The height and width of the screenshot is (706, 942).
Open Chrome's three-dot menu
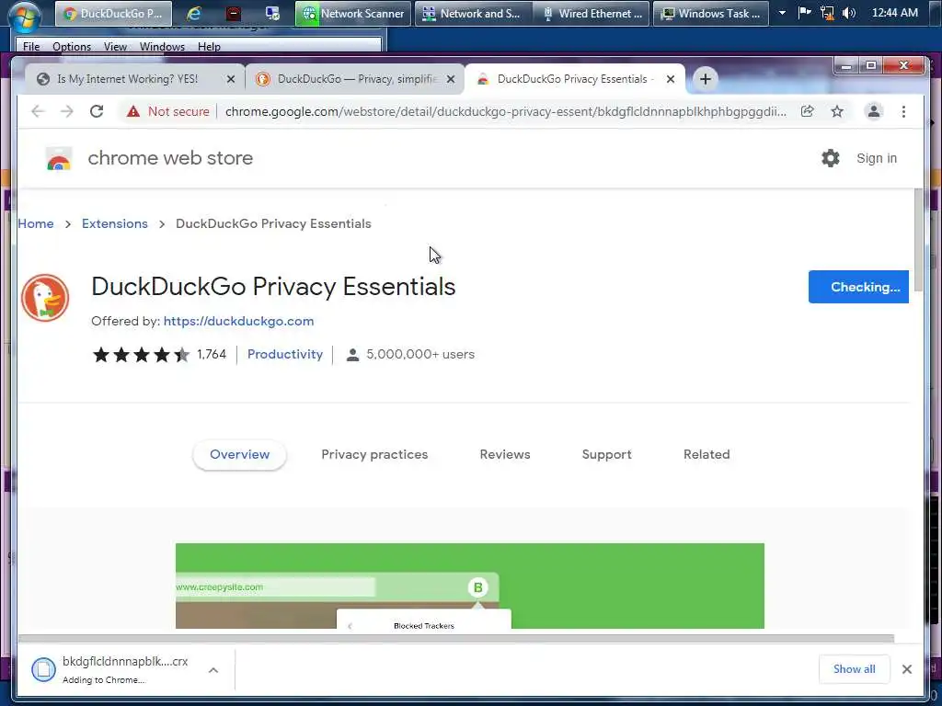[903, 111]
